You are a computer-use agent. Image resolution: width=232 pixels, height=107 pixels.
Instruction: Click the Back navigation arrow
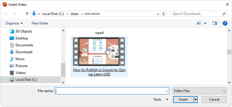click(6, 14)
